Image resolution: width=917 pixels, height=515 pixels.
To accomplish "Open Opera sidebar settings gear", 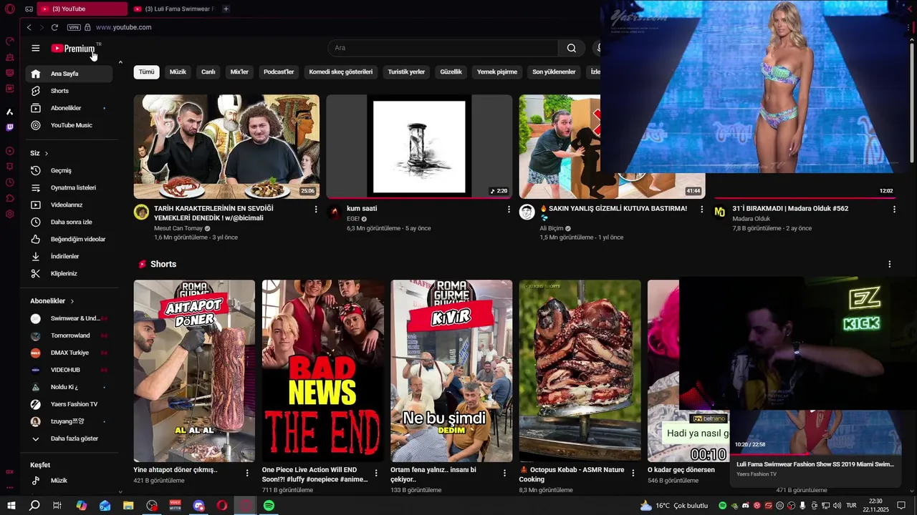I will pos(10,214).
